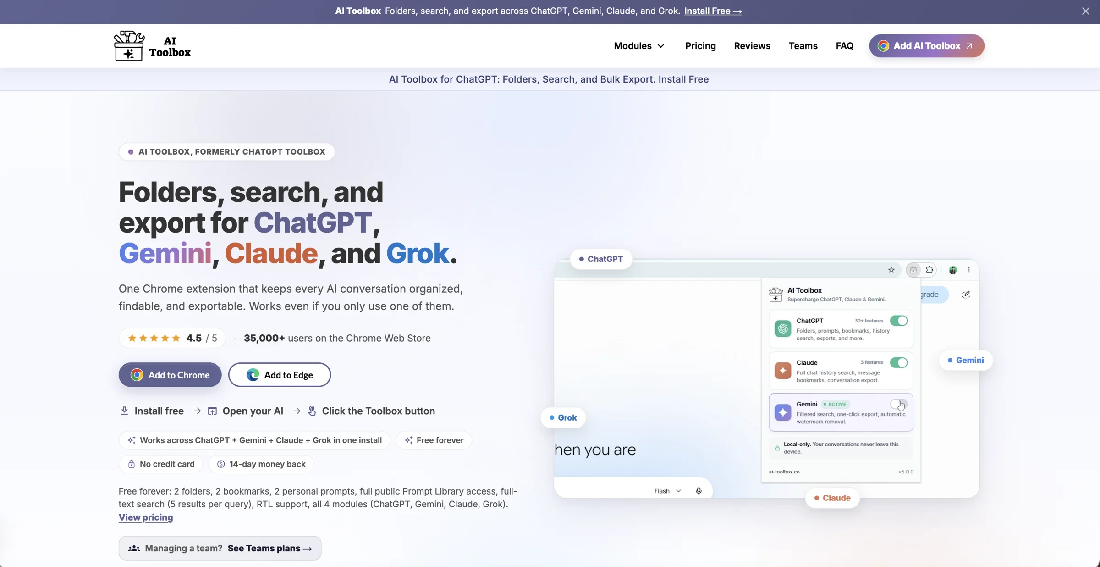The width and height of the screenshot is (1100, 567).
Task: Click the AI Toolbox logo icon
Action: [129, 46]
